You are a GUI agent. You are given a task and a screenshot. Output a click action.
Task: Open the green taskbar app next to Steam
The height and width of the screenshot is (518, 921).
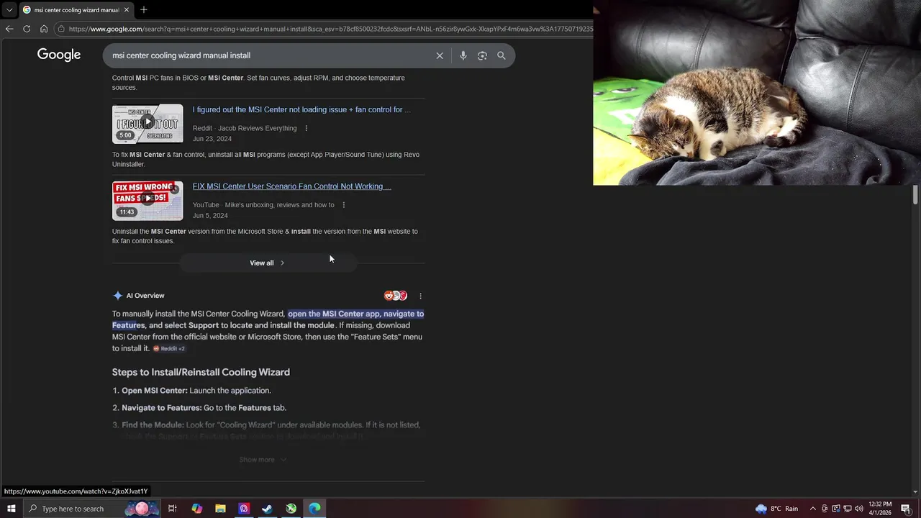coord(291,509)
